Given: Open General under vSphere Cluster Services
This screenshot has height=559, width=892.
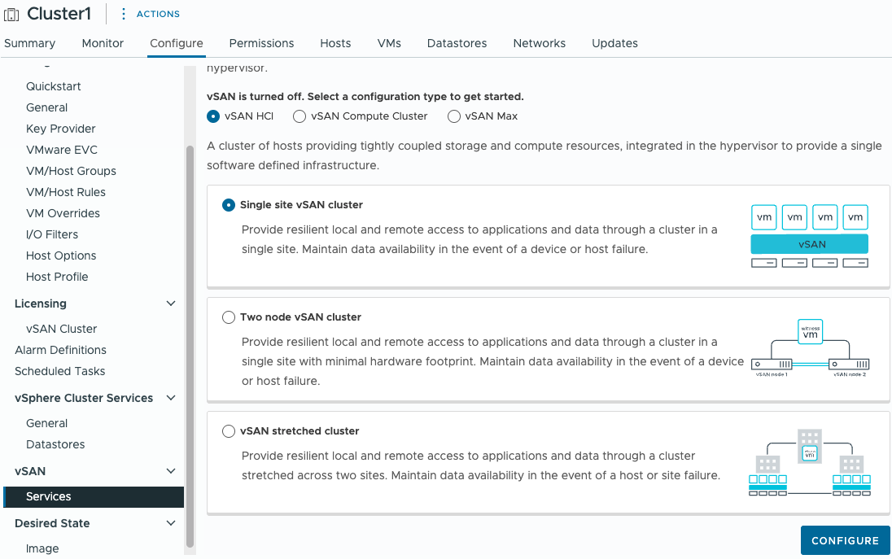Looking at the screenshot, I should [x=46, y=423].
